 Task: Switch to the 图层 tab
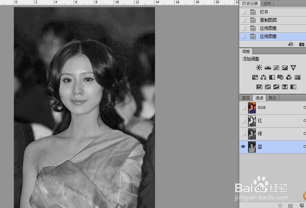(246, 98)
